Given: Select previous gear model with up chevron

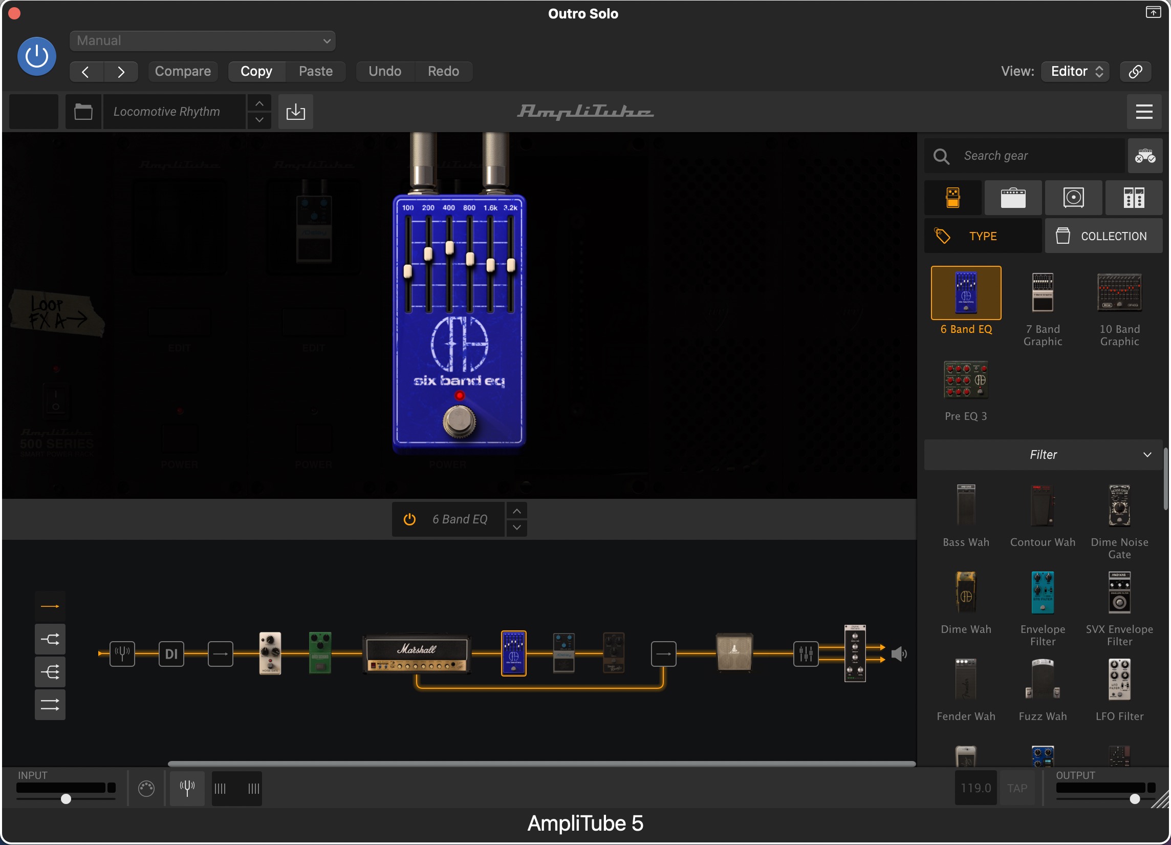Looking at the screenshot, I should click(x=517, y=511).
